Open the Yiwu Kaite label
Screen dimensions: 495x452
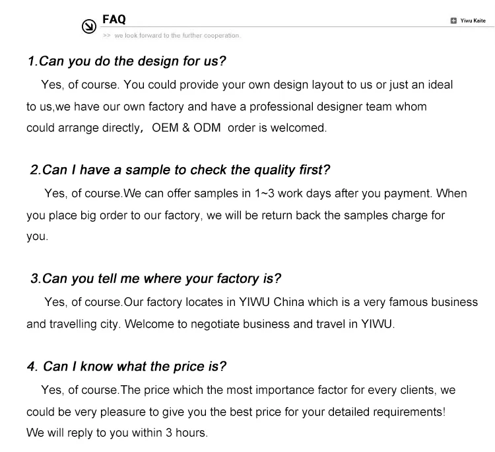point(473,20)
